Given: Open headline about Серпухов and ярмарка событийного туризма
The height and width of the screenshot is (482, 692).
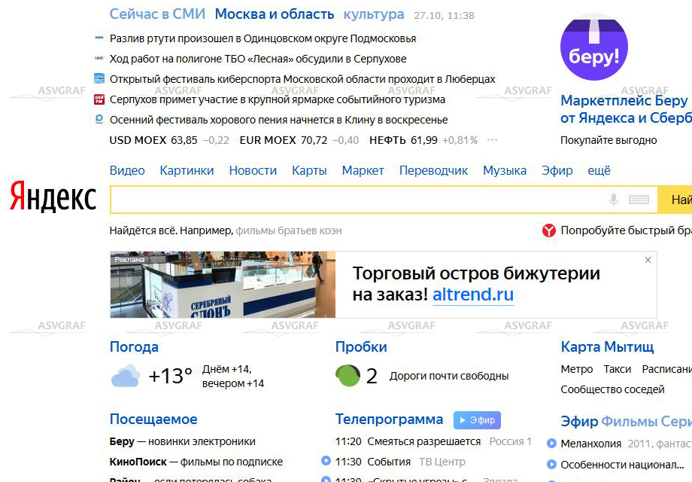Looking at the screenshot, I should click(277, 99).
